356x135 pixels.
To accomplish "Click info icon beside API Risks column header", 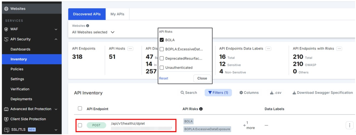I will [201, 109].
